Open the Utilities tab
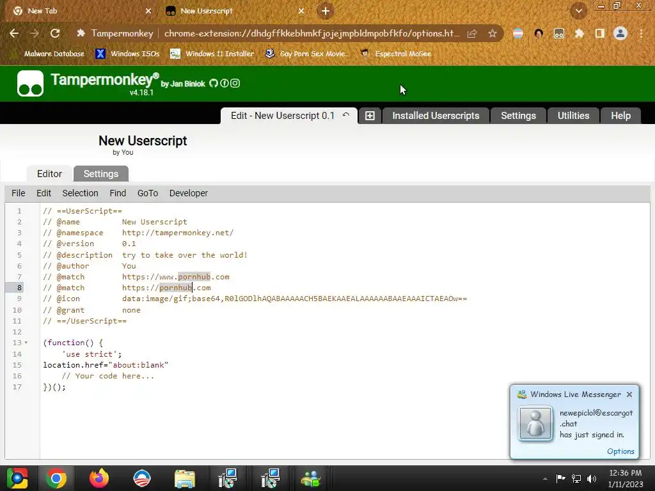The height and width of the screenshot is (491, 655). 573,116
